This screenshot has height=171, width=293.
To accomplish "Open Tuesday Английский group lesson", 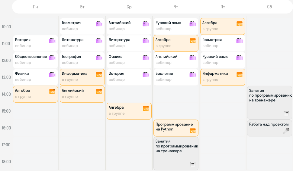I will 82,94.
